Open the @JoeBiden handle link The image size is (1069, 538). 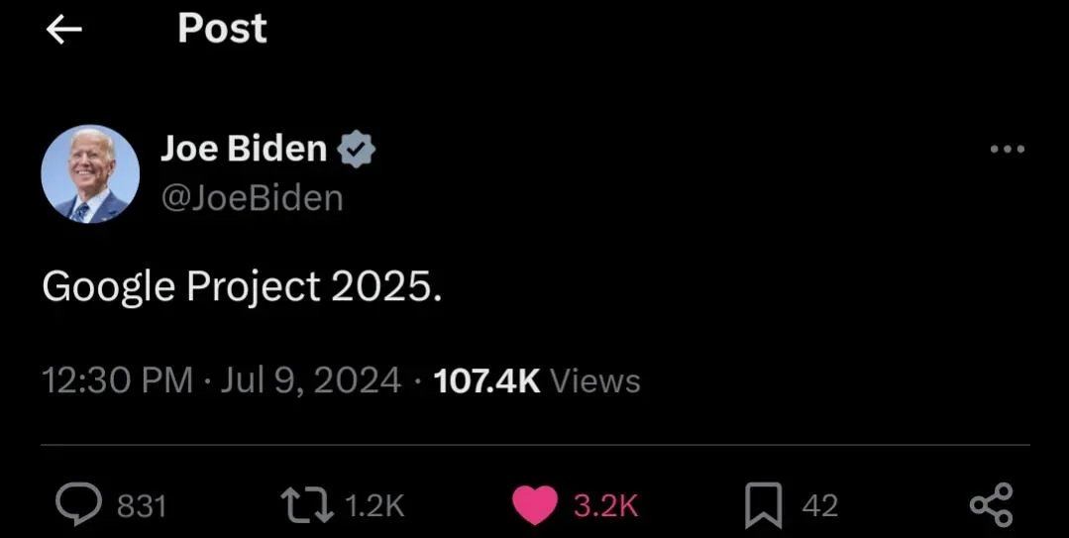(252, 198)
